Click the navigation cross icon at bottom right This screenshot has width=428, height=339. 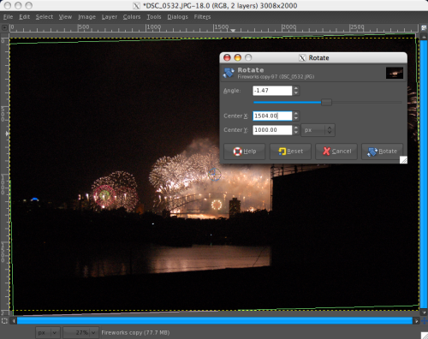(425, 321)
